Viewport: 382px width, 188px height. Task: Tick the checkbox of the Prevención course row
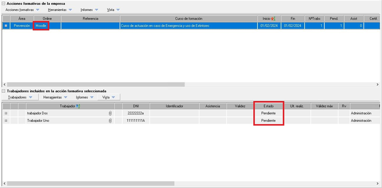(6, 26)
